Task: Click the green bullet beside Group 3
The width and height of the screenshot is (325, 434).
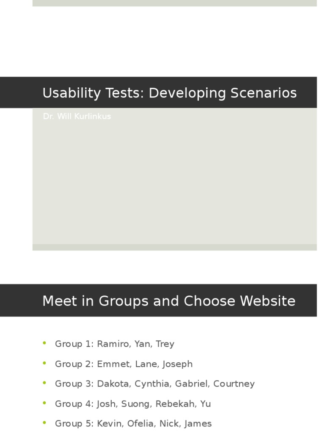Action: coord(45,383)
